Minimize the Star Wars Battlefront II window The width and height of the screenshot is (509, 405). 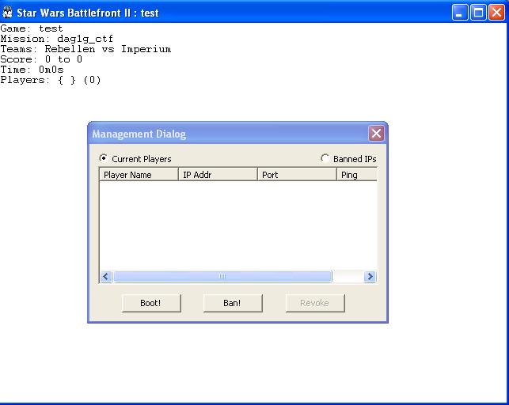click(x=460, y=13)
